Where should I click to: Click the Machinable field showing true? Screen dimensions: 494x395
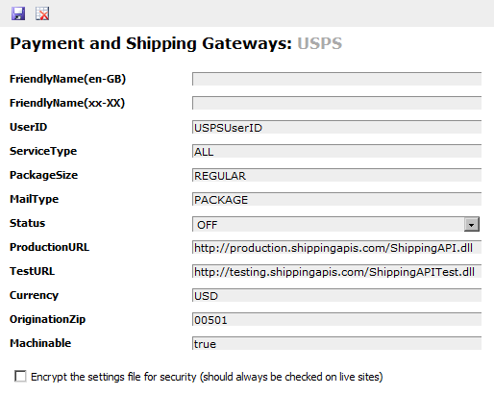336,343
